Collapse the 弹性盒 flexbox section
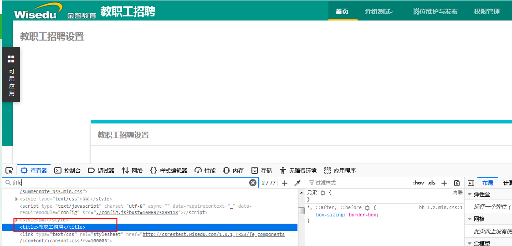This screenshot has height=246, width=512. click(x=470, y=195)
